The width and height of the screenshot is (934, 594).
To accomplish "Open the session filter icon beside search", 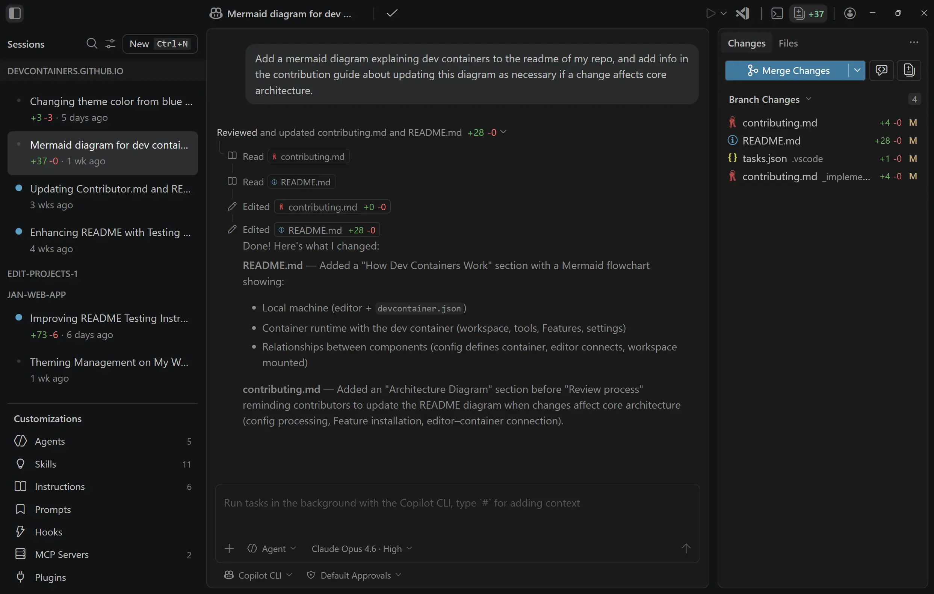I will 110,44.
